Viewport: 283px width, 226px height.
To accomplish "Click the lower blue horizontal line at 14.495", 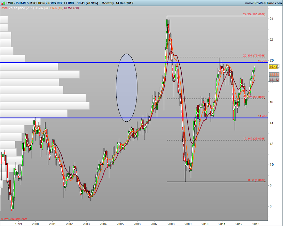I will pos(134,118).
